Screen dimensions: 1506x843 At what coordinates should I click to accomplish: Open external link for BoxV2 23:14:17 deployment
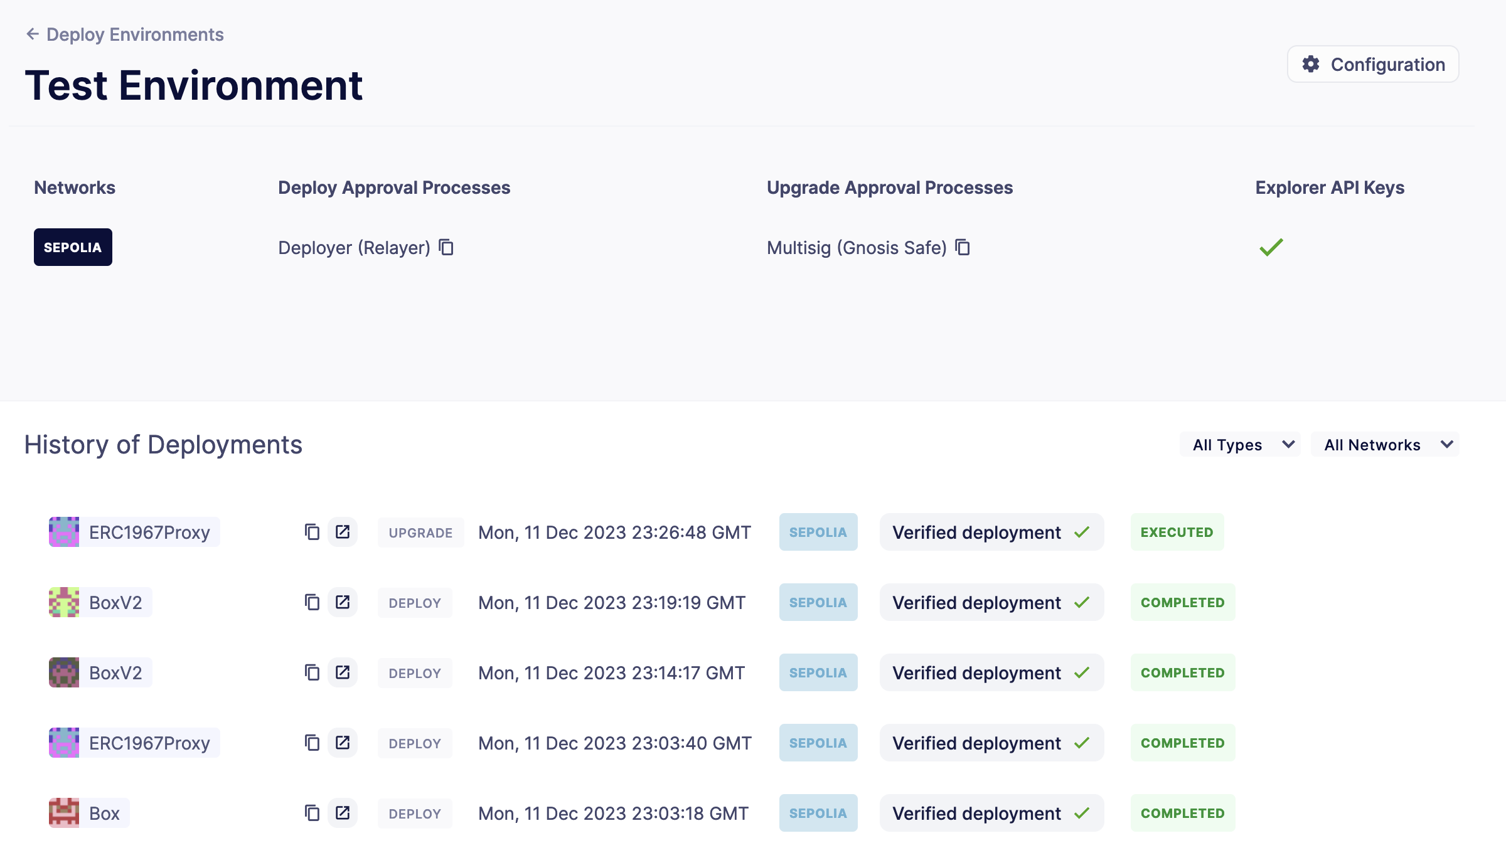343,672
